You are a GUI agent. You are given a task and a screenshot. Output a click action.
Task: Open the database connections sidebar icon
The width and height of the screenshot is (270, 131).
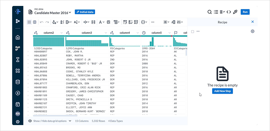(18, 82)
